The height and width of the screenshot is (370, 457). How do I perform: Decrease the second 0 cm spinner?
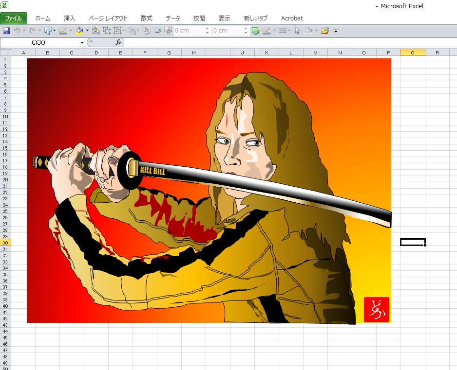246,33
